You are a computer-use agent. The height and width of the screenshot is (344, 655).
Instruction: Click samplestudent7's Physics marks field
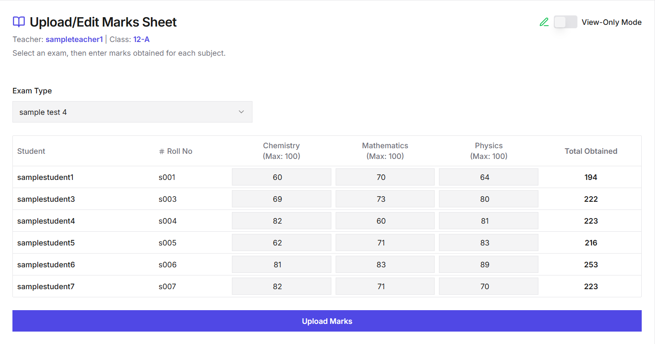coord(488,286)
